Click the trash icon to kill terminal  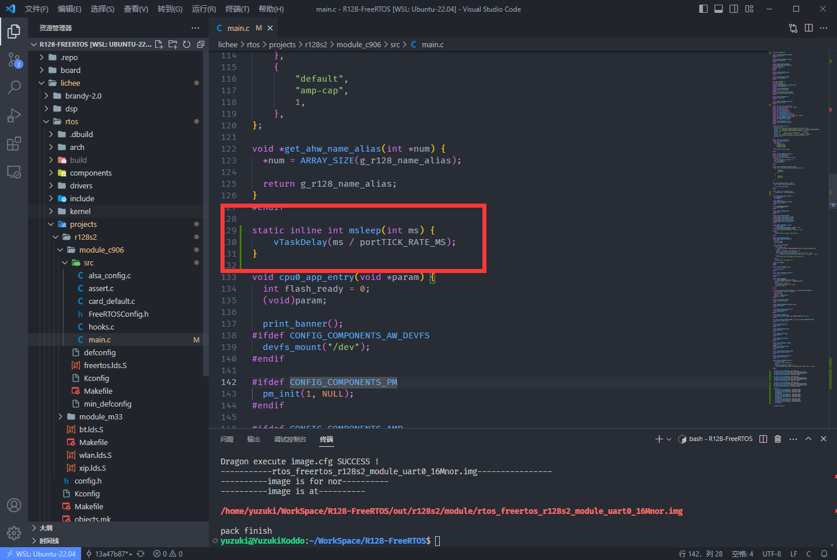(x=778, y=439)
